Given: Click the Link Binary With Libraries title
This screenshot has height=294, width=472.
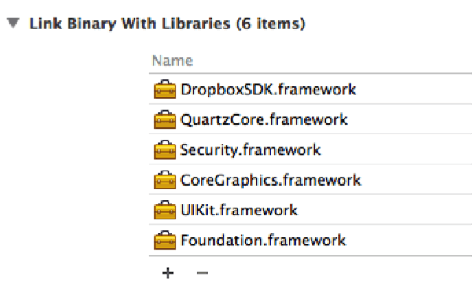Looking at the screenshot, I should [x=168, y=24].
